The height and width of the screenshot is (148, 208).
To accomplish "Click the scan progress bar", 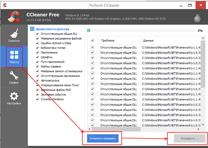I will click(x=141, y=30).
